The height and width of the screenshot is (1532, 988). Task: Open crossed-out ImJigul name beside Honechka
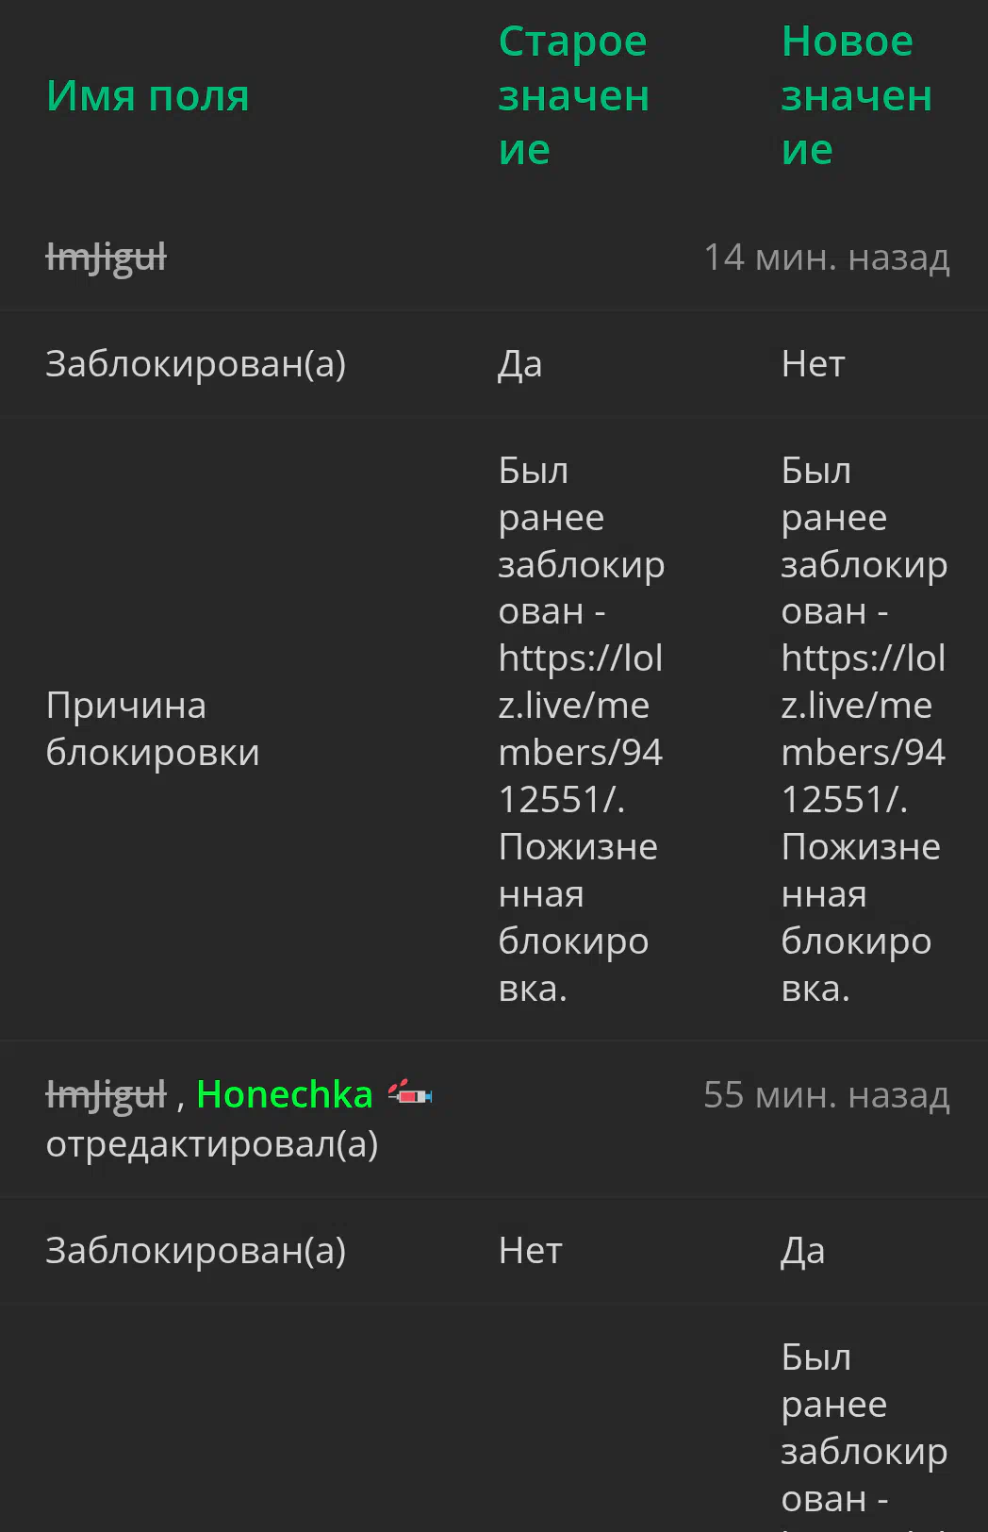[107, 1095]
